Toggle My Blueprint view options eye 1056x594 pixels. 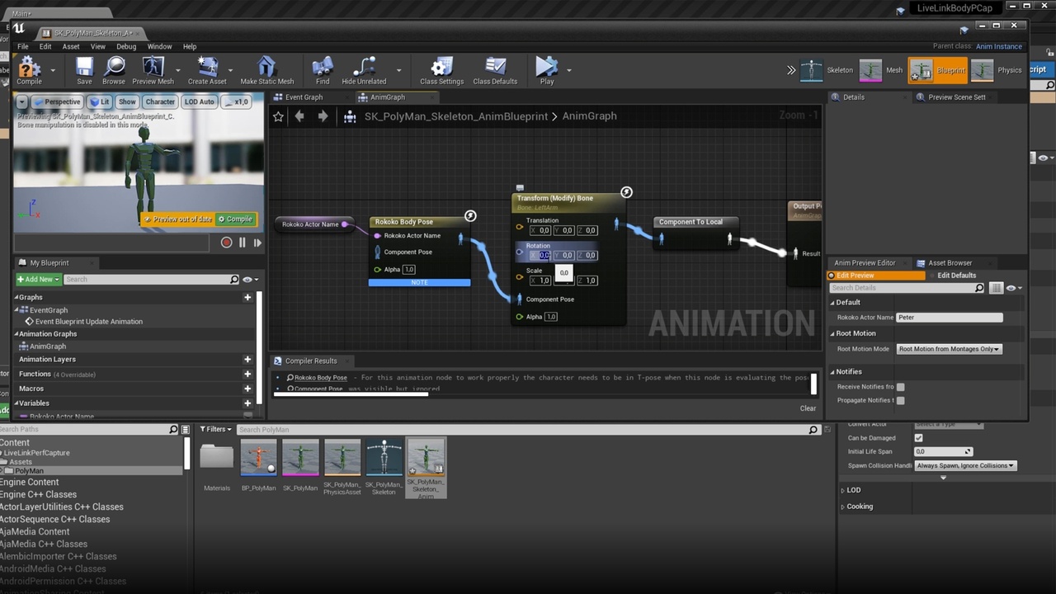250,279
